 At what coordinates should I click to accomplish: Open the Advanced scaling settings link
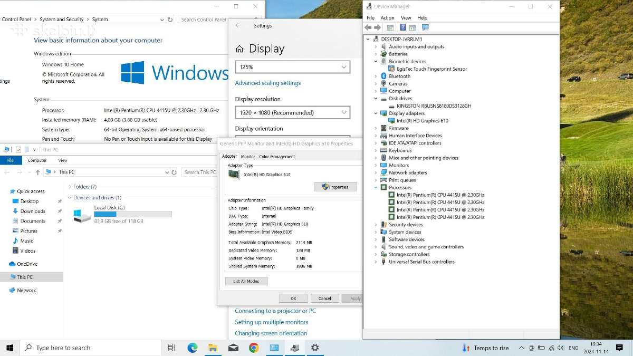(x=267, y=83)
